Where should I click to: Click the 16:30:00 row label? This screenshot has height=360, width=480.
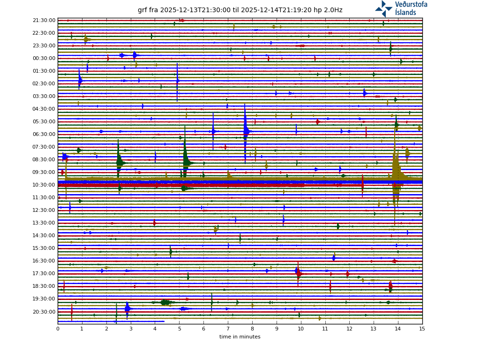tap(44, 261)
